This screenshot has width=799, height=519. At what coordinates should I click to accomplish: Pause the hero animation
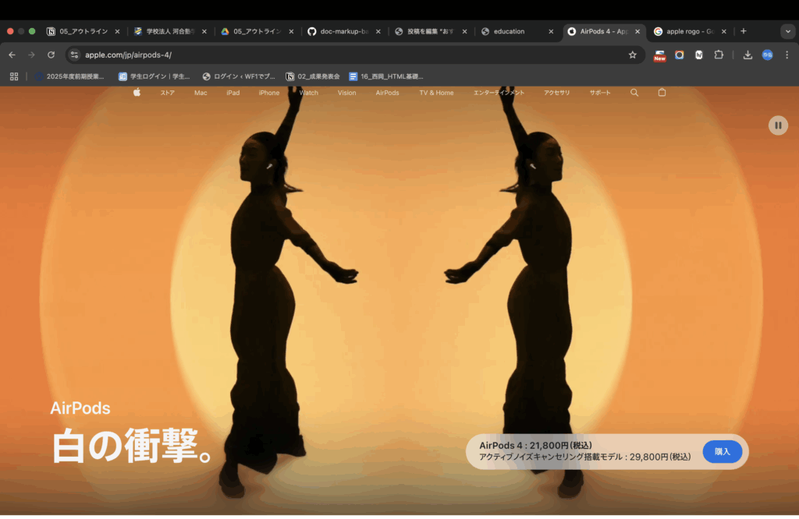click(x=778, y=125)
